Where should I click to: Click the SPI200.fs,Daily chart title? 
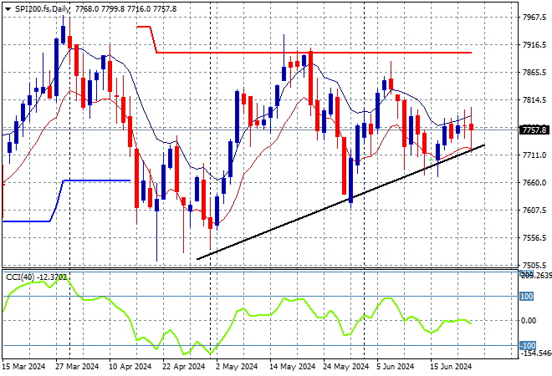(43, 9)
